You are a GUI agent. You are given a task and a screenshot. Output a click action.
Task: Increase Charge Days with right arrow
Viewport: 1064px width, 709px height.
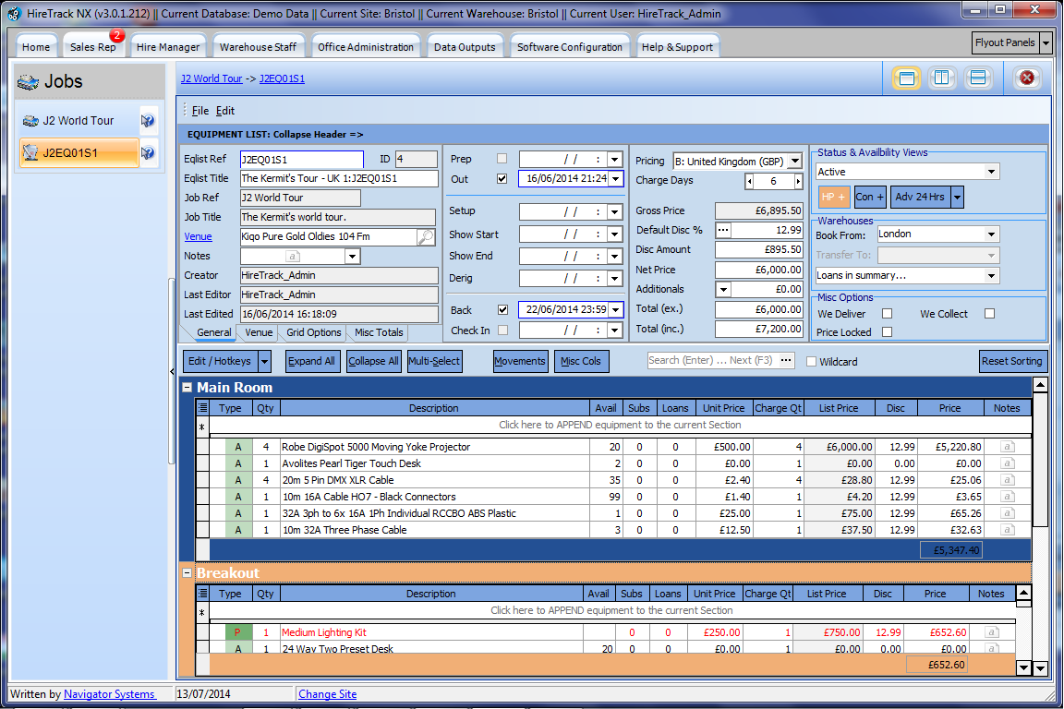798,182
